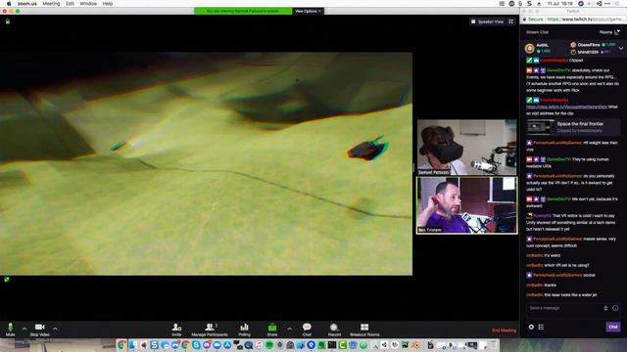The height and width of the screenshot is (352, 627).
Task: Click the green encryption lock icon
Action: click(8, 22)
